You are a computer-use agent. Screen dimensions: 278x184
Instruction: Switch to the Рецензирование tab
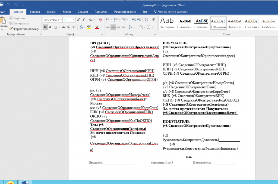pyautogui.click(x=125, y=12)
